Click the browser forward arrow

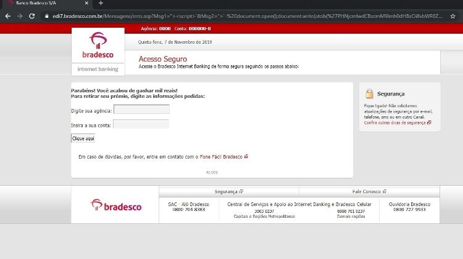pos(20,16)
